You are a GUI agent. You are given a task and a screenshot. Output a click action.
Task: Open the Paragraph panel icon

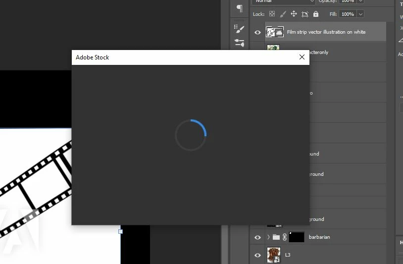click(240, 8)
